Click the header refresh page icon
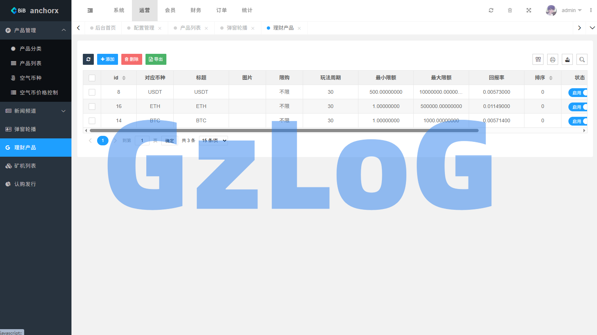 click(491, 10)
